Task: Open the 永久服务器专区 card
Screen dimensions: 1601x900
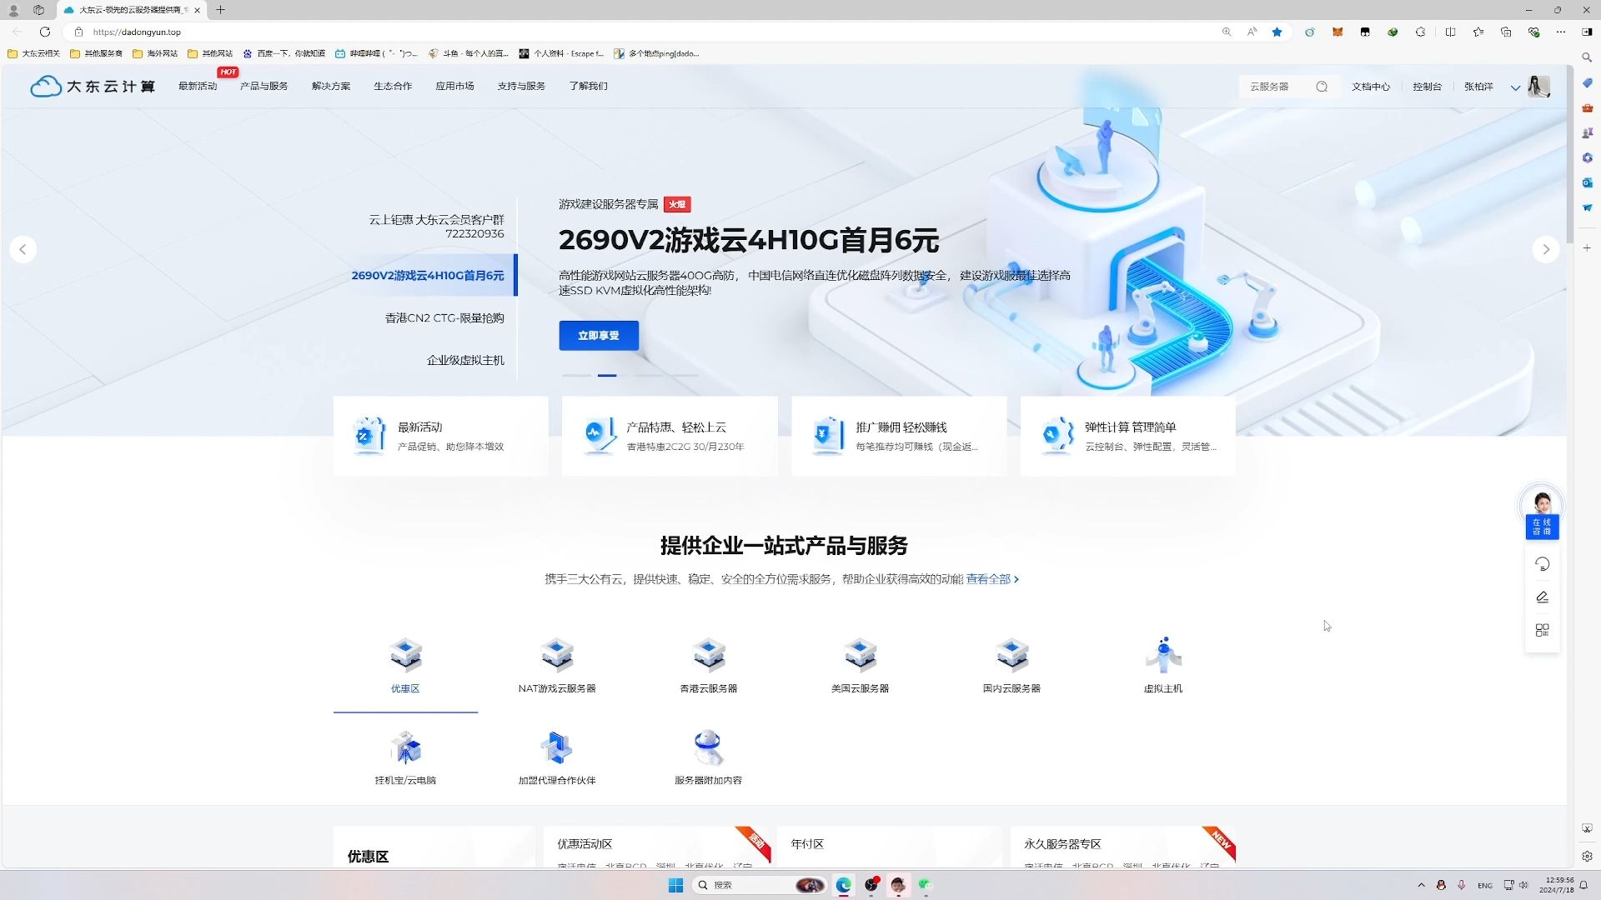Action: [x=1123, y=847]
